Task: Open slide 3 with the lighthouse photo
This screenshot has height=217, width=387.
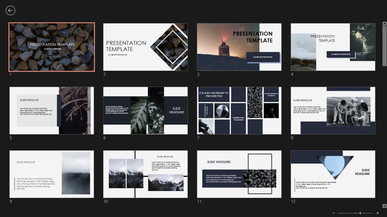Action: click(x=239, y=47)
